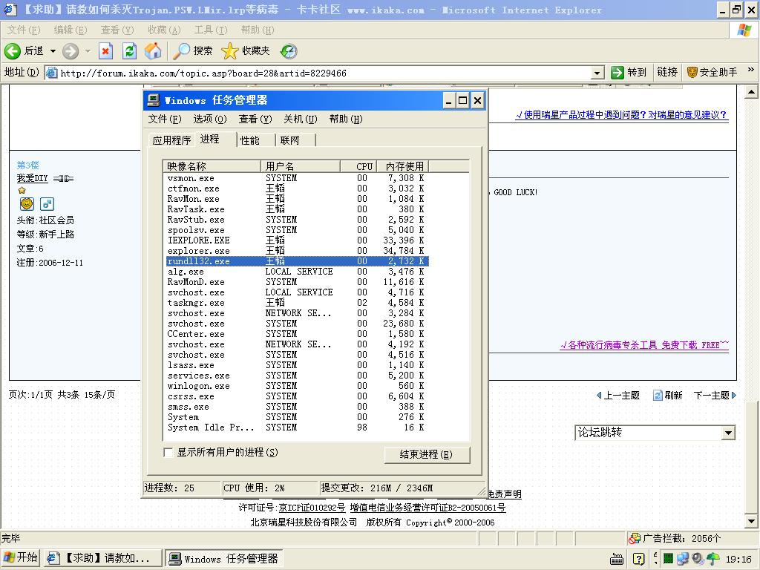Click user's profile smiley icon in post
Screen dimensions: 760x570
point(27,204)
